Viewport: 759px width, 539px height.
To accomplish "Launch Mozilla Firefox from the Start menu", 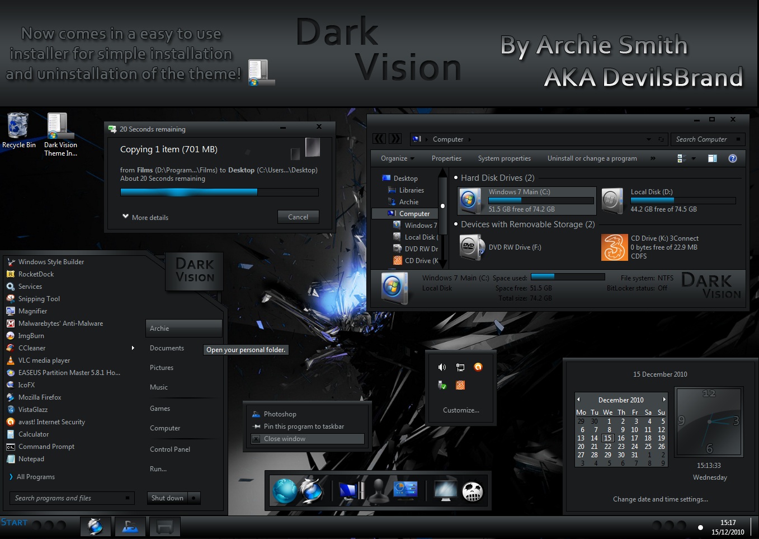I will pos(40,397).
